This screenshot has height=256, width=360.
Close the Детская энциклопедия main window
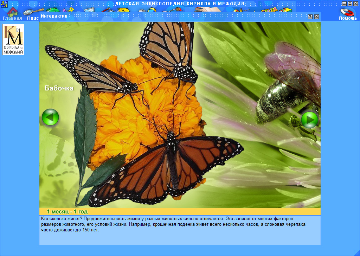tap(355, 4)
